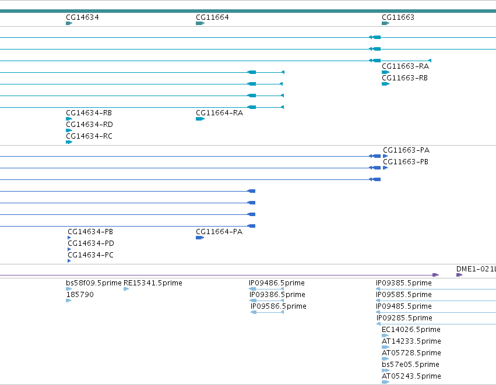
Task: Click the CG14634-RC transcript label
Action: tap(89, 136)
